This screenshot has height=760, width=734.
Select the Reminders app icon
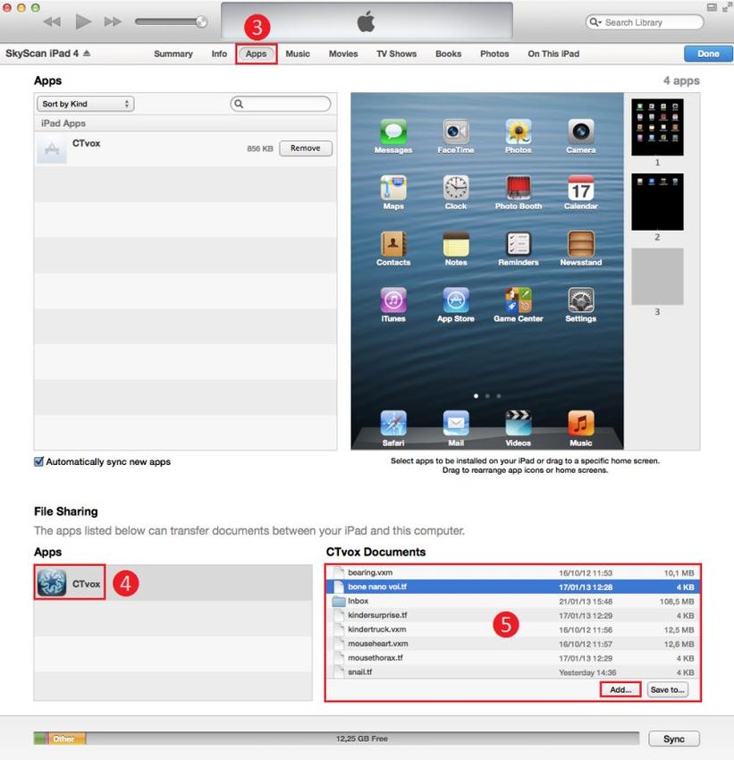click(519, 244)
